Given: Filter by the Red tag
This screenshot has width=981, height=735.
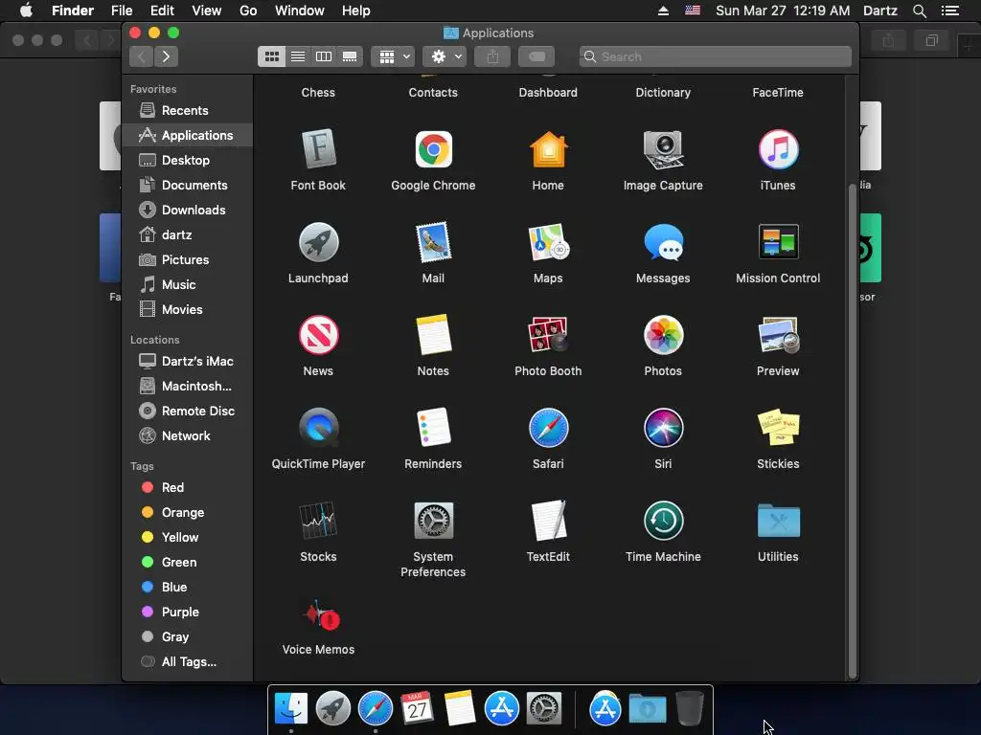Looking at the screenshot, I should 187,487.
